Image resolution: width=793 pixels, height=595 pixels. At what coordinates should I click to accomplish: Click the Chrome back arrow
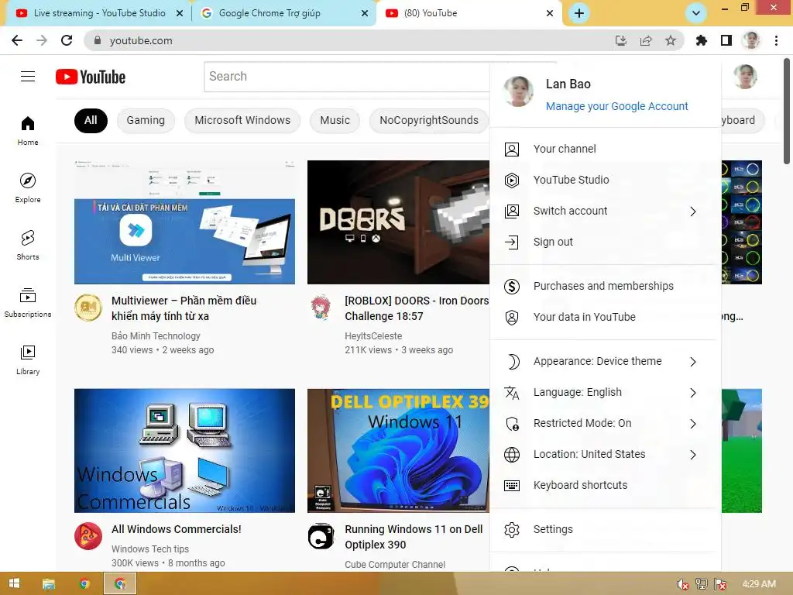pos(17,40)
